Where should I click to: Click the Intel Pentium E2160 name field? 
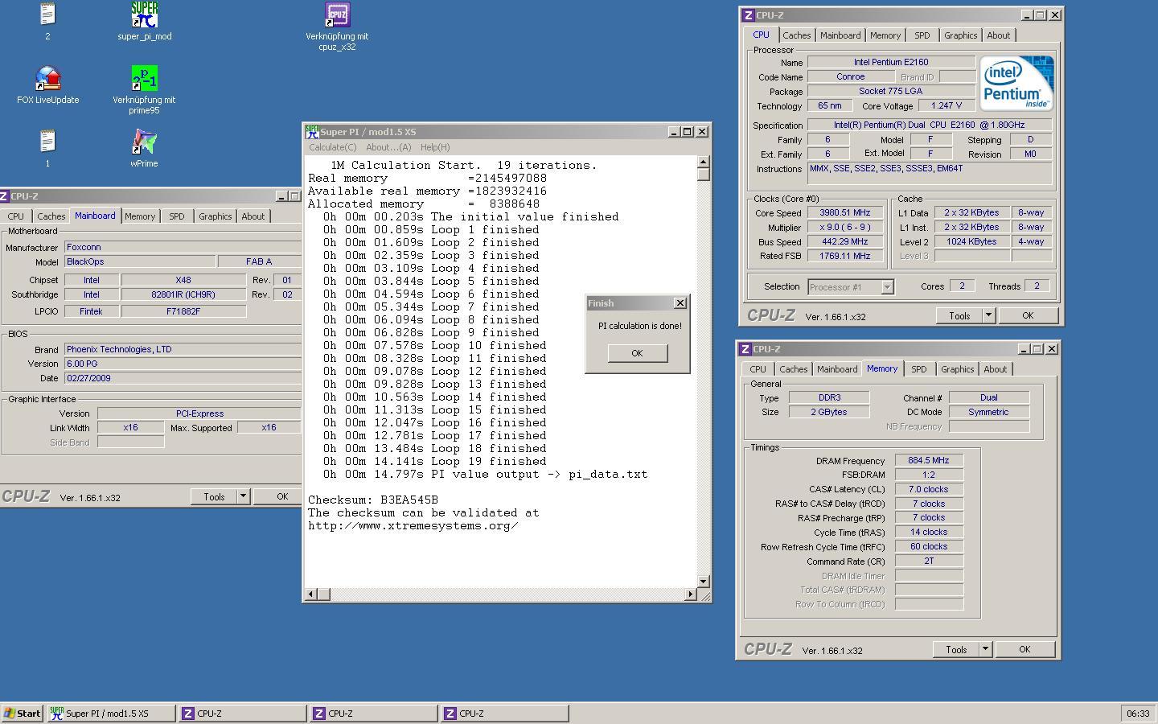891,62
